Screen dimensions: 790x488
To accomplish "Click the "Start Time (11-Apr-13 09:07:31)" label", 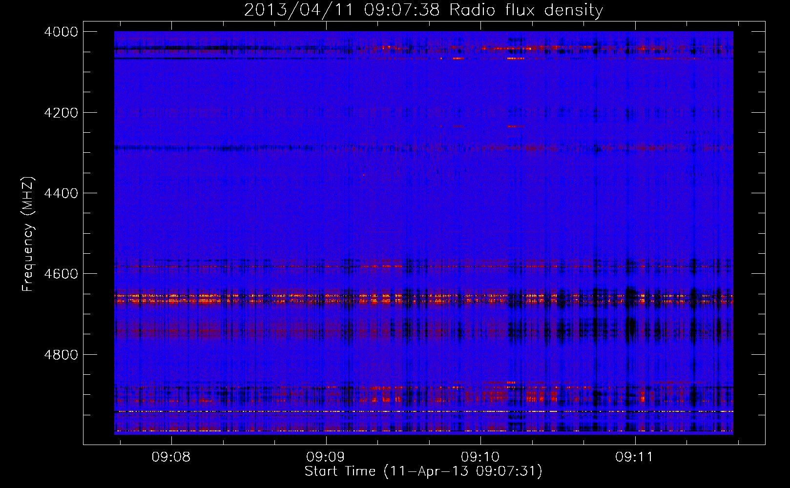I will pyautogui.click(x=423, y=471).
